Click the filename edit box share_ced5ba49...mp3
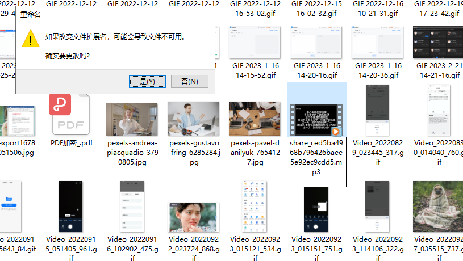 pyautogui.click(x=316, y=162)
